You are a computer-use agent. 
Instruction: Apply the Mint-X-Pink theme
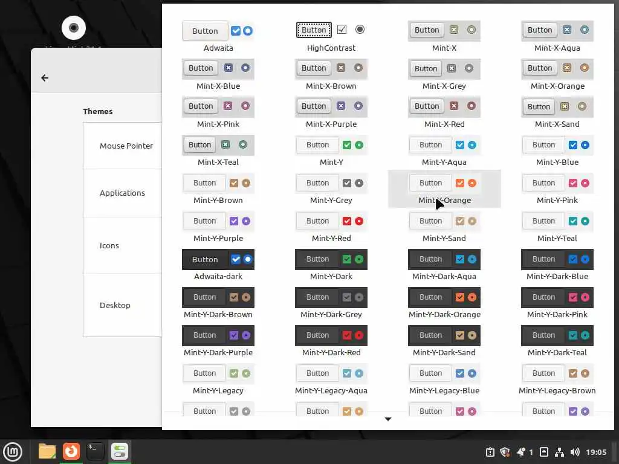point(218,113)
